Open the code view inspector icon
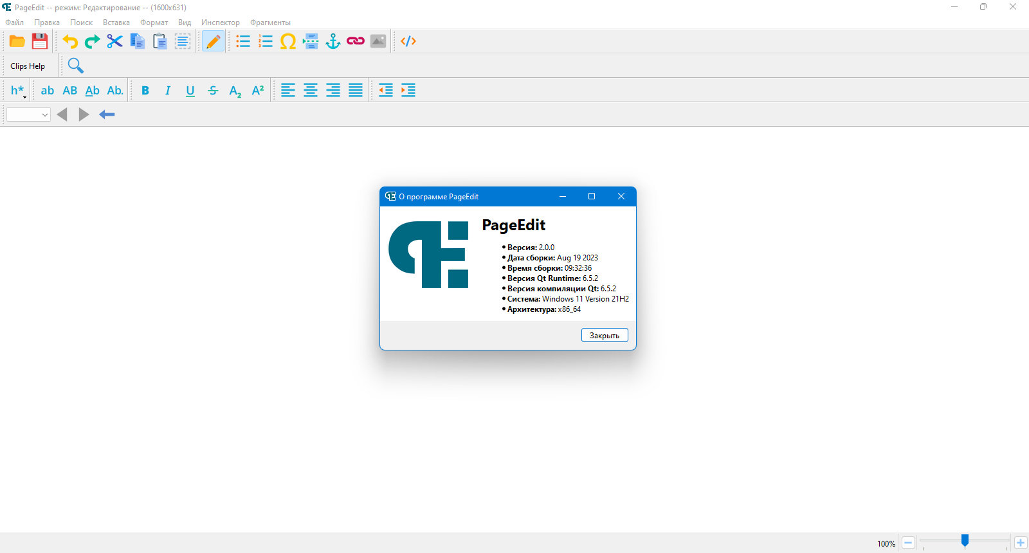This screenshot has height=553, width=1029. point(408,41)
